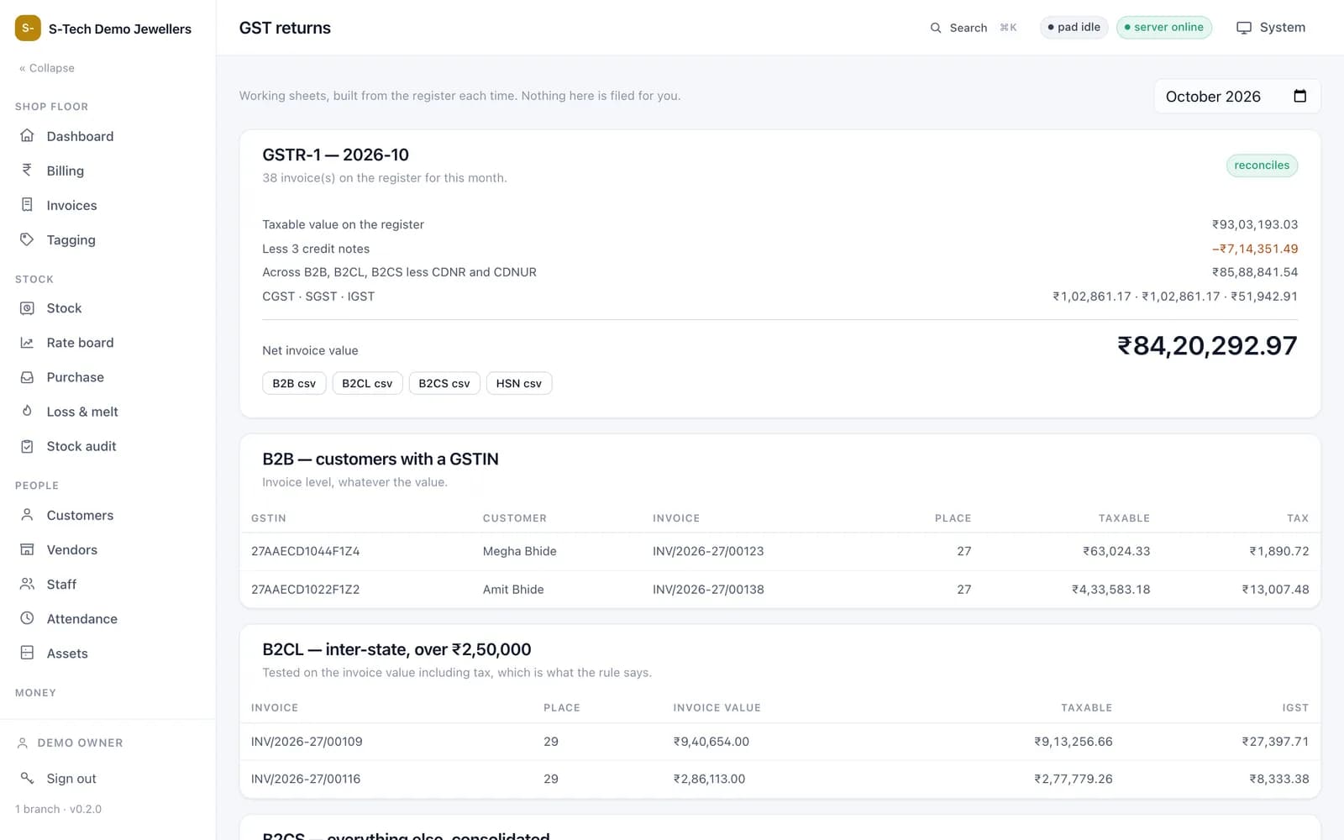Open the Attendance section

point(108,618)
